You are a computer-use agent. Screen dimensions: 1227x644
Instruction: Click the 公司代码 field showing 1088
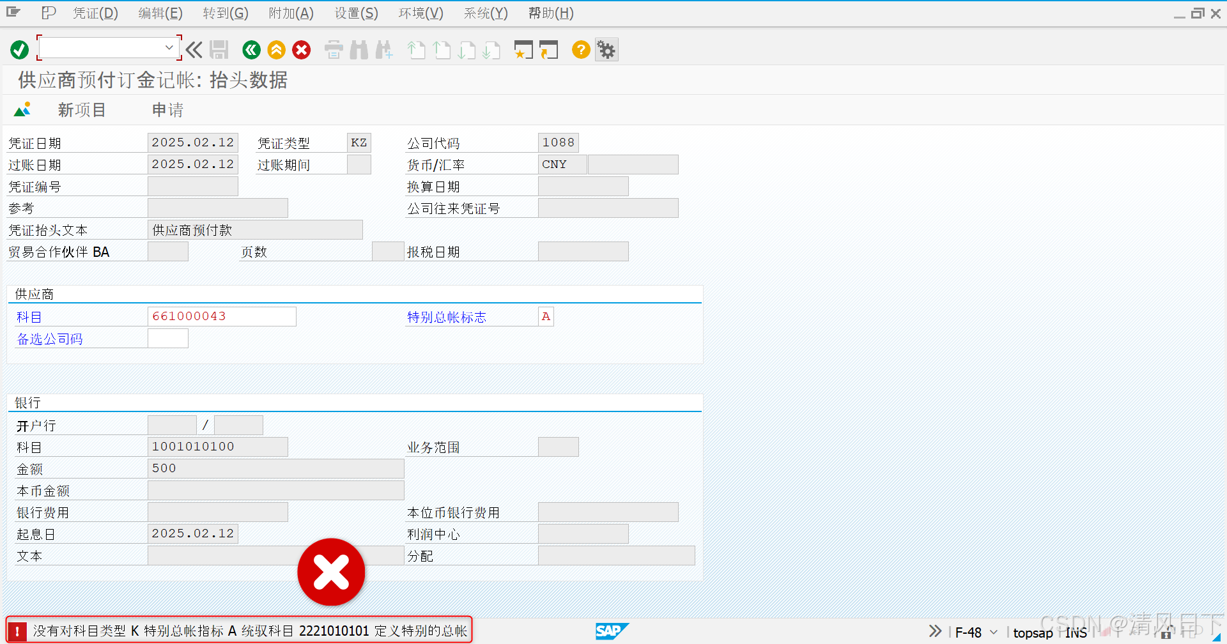pos(559,142)
